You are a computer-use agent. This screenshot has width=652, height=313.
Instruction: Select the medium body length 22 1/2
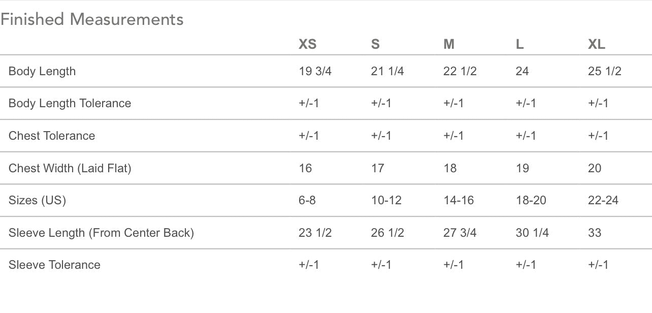pos(460,71)
